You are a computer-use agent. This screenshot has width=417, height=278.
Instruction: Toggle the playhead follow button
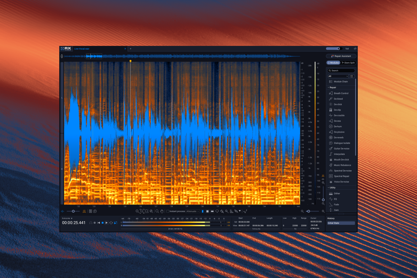click(116, 223)
